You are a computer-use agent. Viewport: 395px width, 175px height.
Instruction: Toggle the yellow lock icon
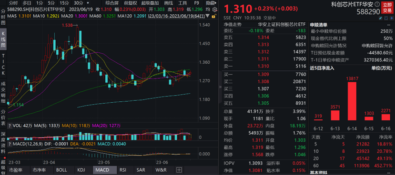point(213,16)
